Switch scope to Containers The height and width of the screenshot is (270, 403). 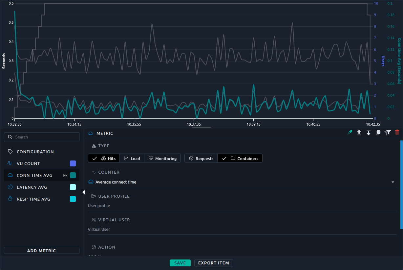(240, 158)
